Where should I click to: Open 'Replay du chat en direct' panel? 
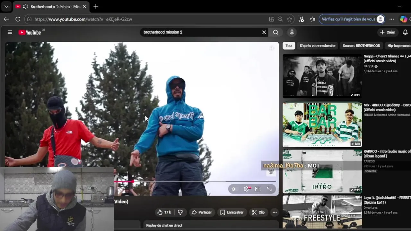pyautogui.click(x=210, y=225)
